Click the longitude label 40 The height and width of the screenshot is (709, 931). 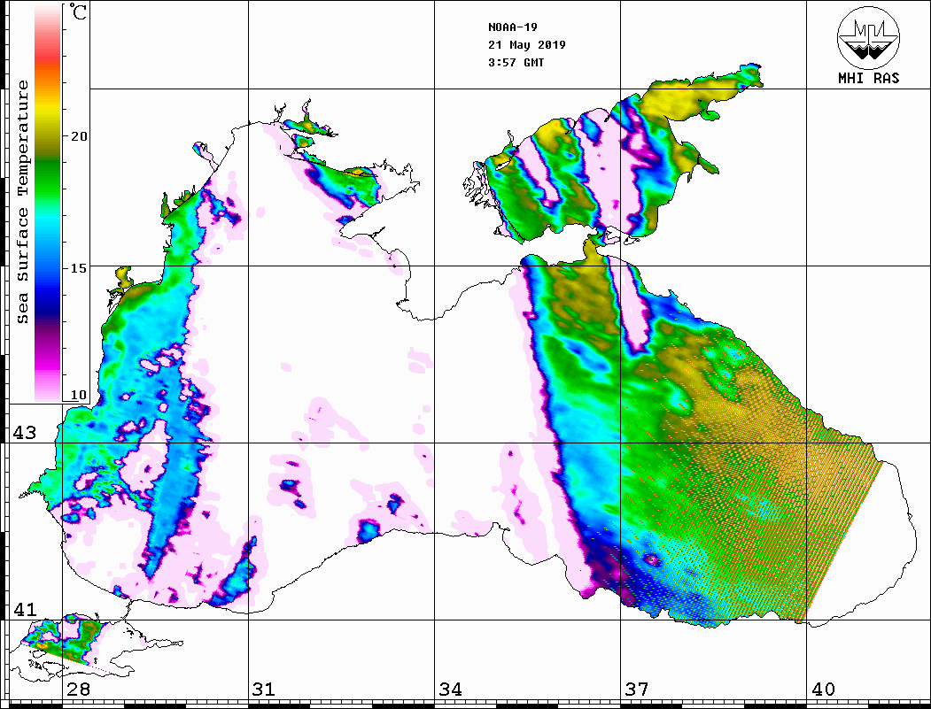tap(823, 690)
